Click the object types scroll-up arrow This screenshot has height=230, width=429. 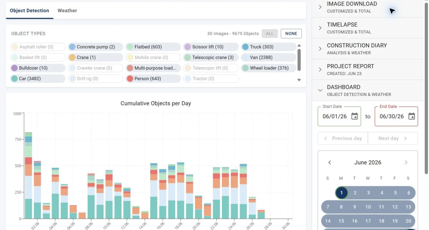click(299, 46)
